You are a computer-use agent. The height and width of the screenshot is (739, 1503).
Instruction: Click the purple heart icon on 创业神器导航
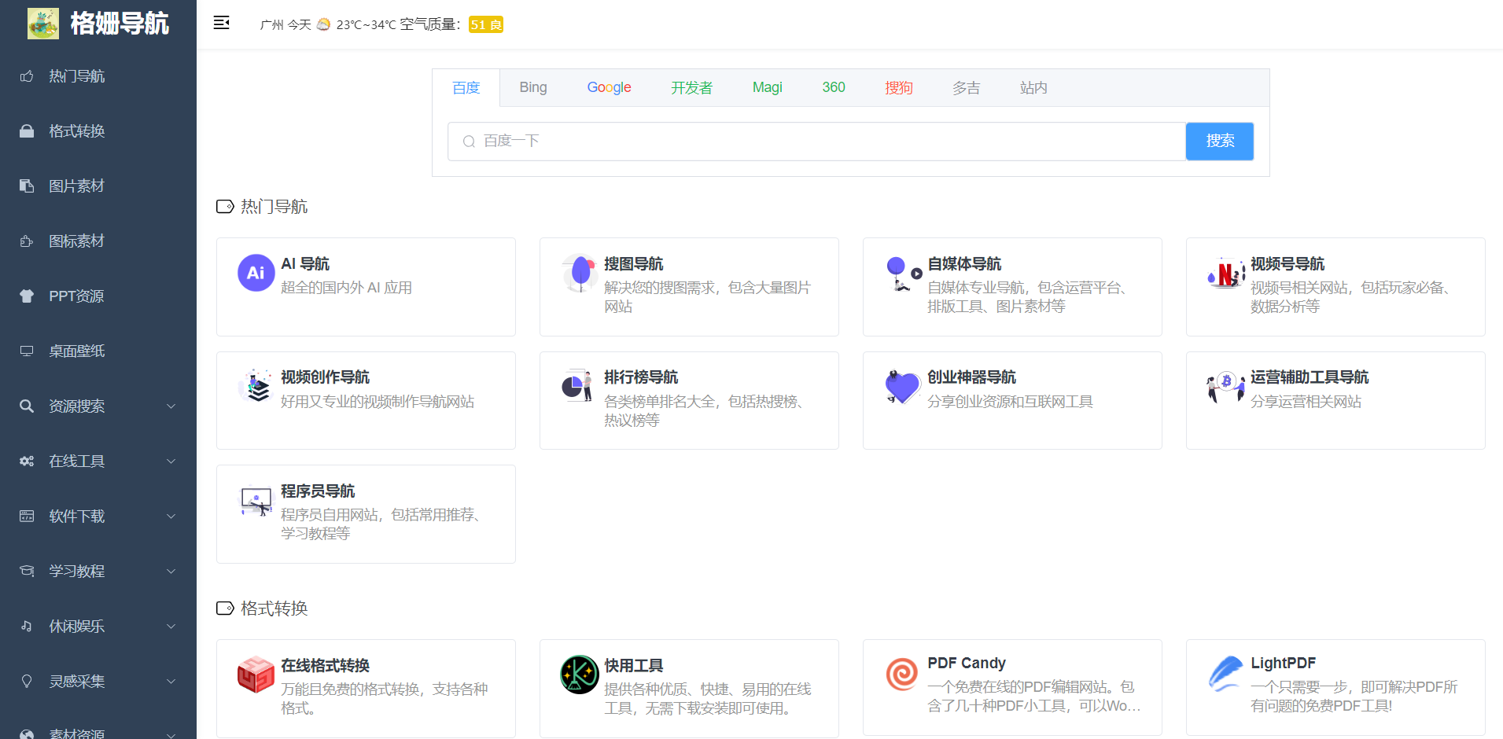[903, 386]
